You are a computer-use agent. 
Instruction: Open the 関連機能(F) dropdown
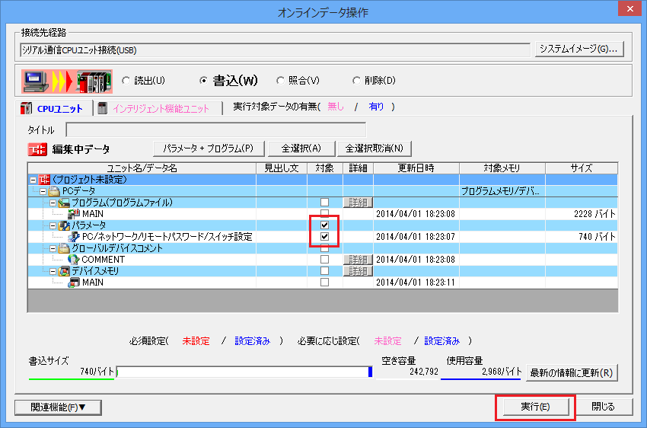pos(59,407)
